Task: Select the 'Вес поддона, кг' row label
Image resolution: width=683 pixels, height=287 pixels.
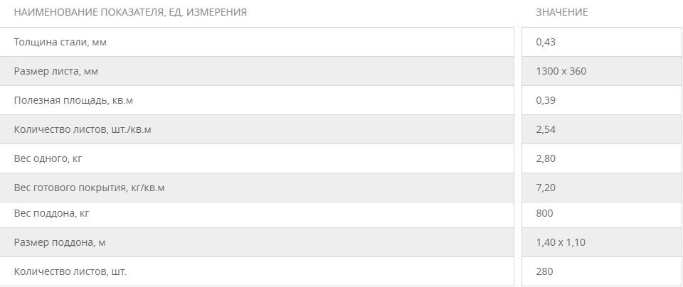Action: tap(51, 214)
